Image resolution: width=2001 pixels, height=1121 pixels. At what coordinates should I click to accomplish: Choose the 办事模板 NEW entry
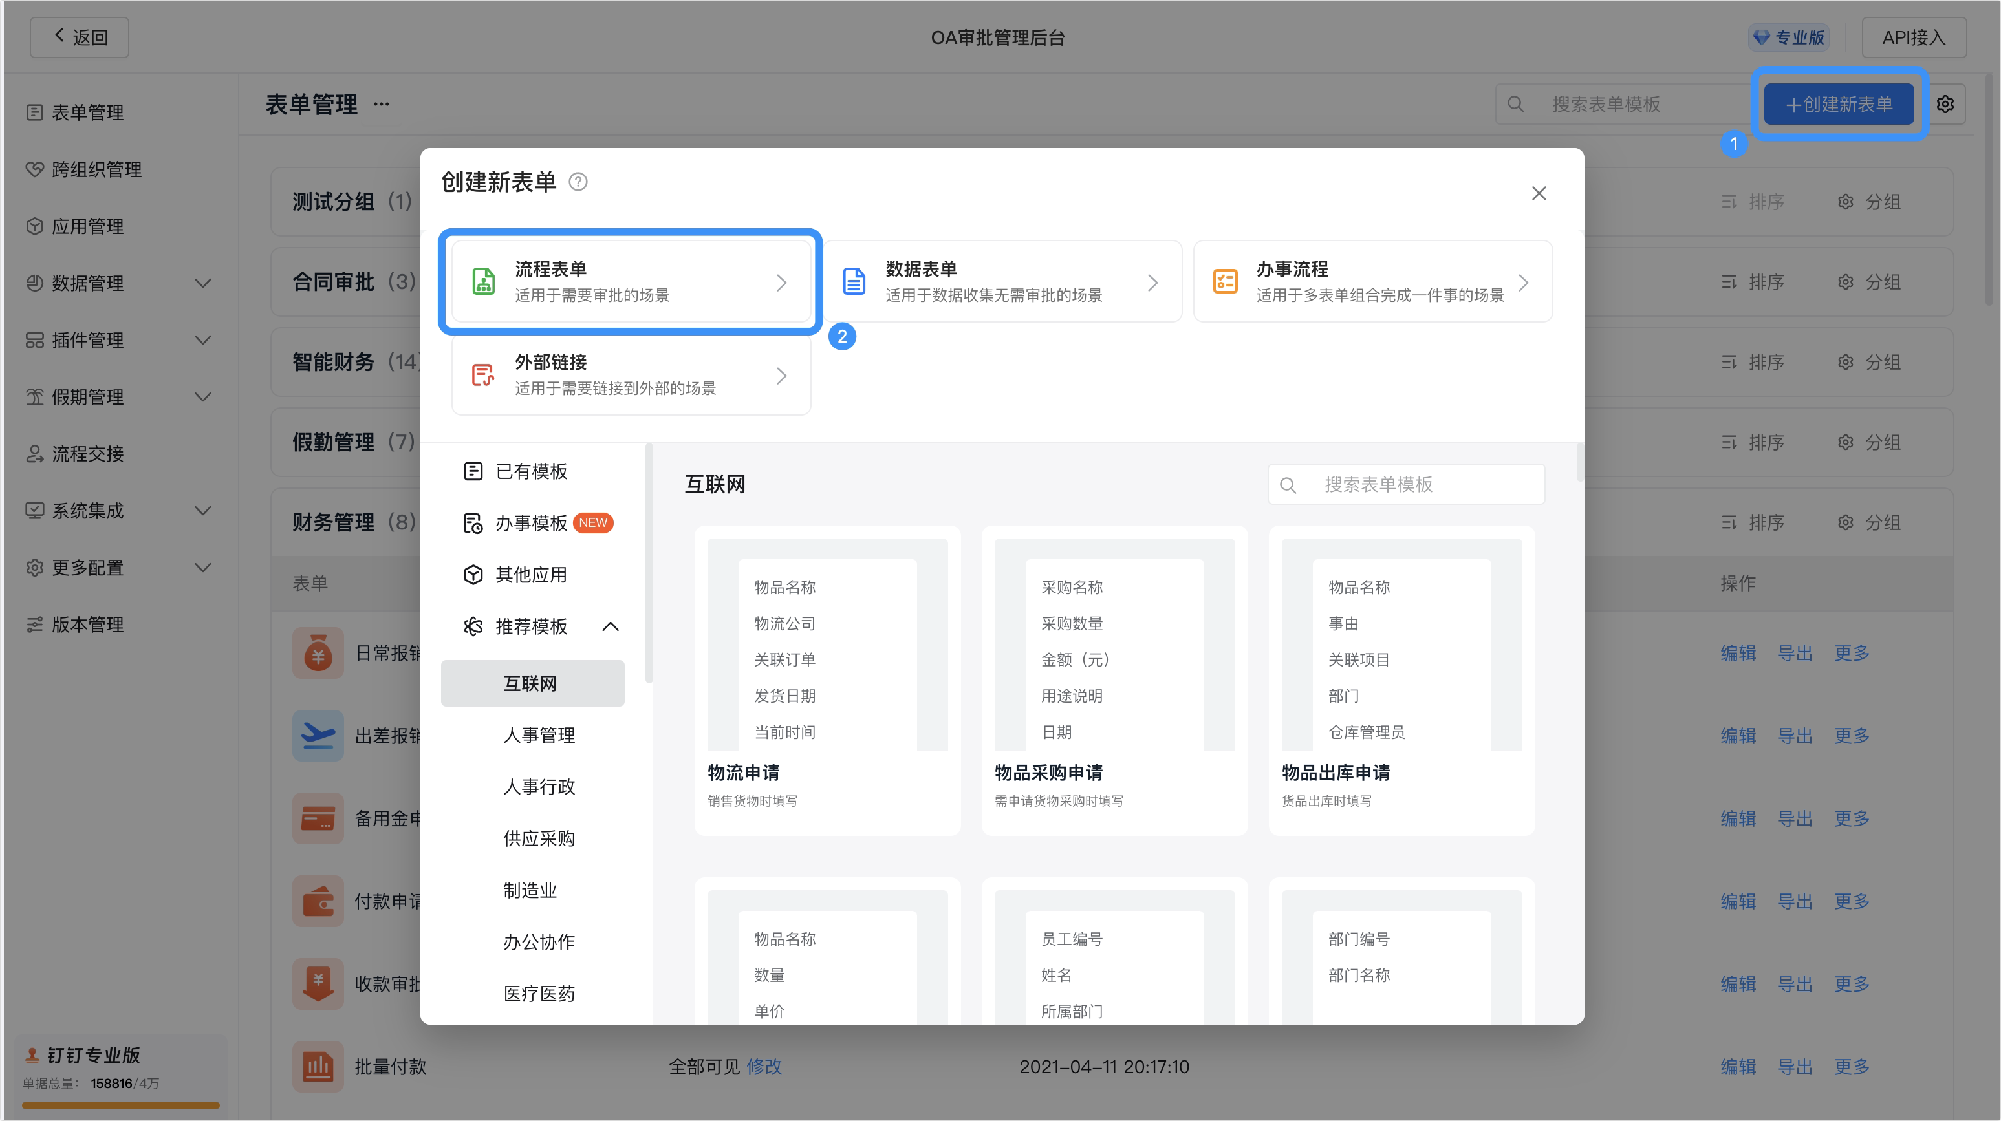538,523
